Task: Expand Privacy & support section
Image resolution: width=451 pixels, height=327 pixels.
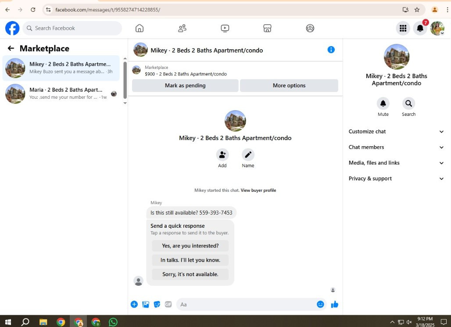Action: 396,179
